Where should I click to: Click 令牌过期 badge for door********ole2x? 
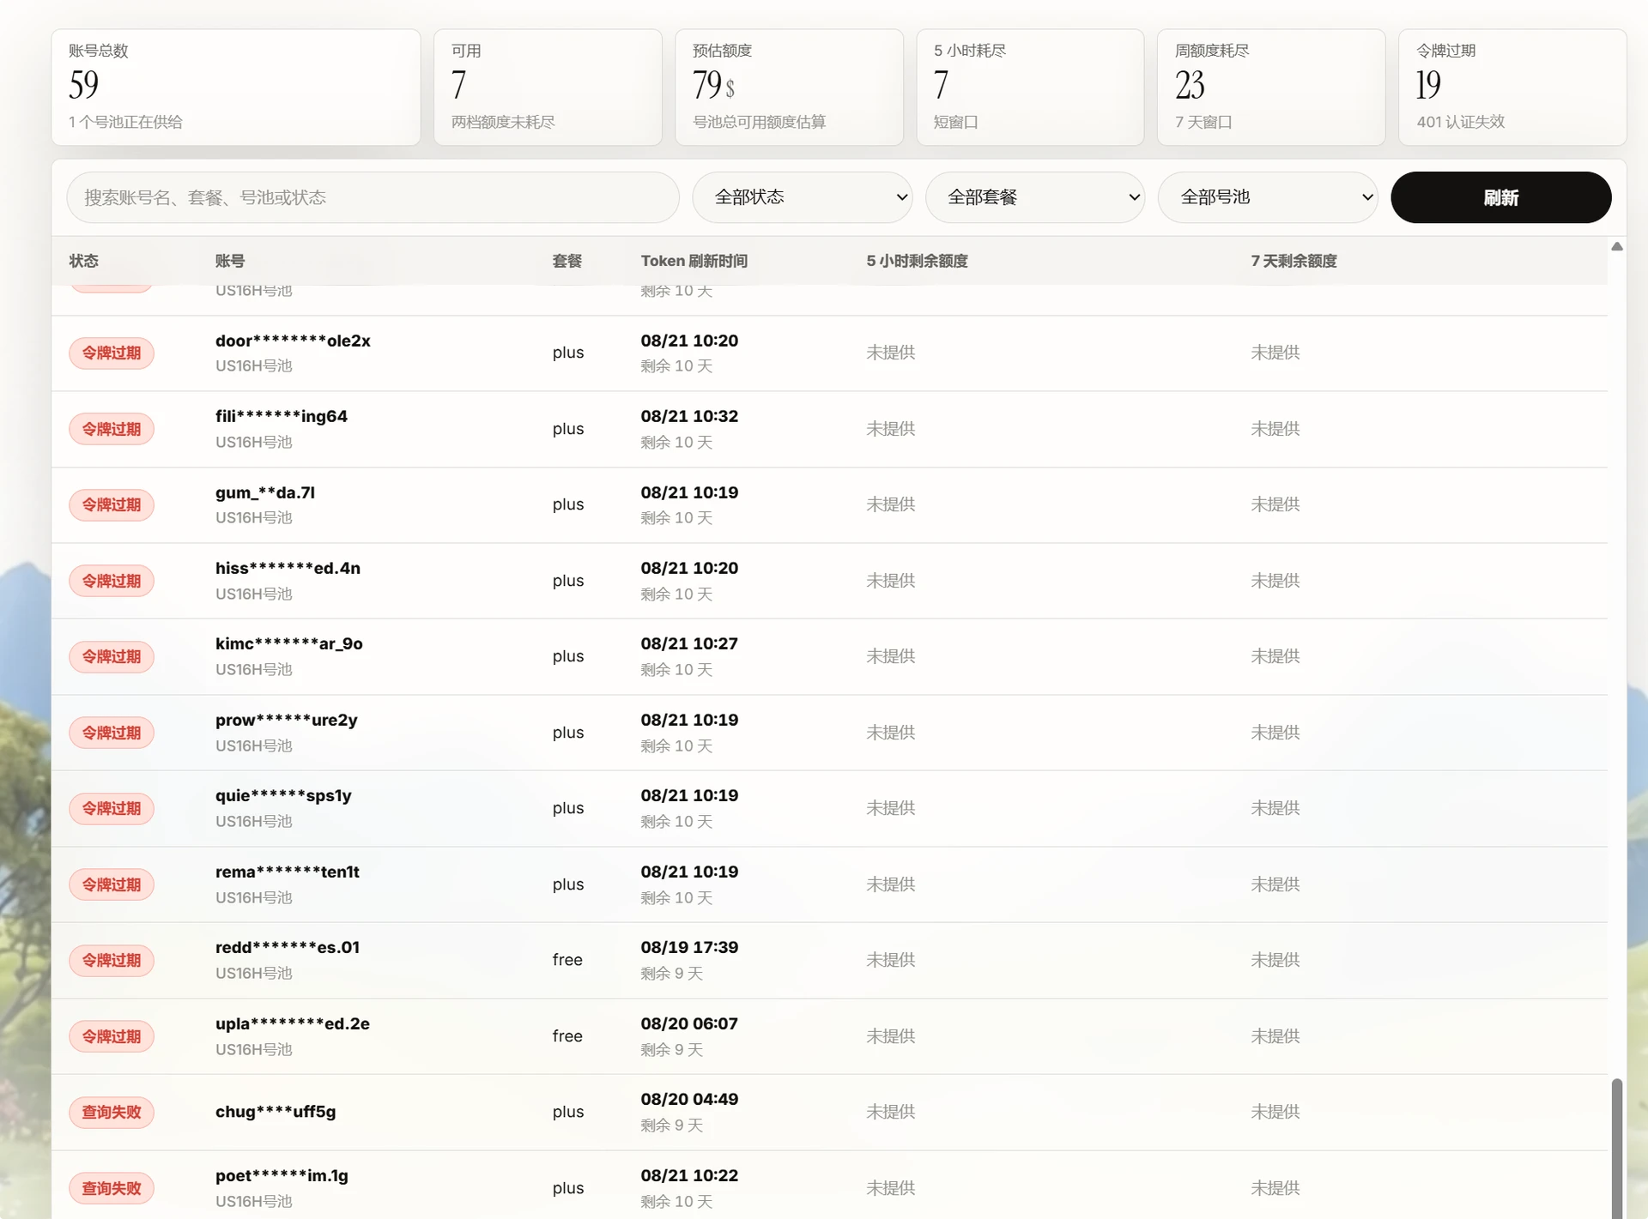tap(112, 353)
